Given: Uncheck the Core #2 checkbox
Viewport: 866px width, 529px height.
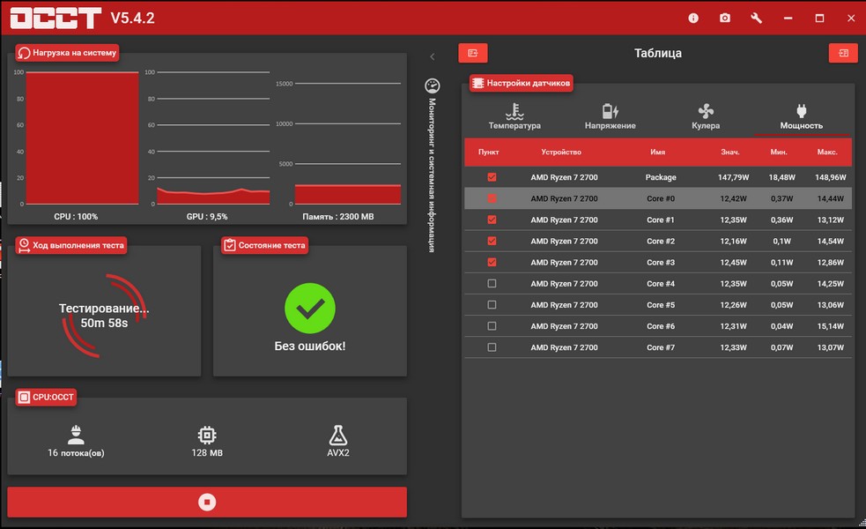Looking at the screenshot, I should [492, 241].
